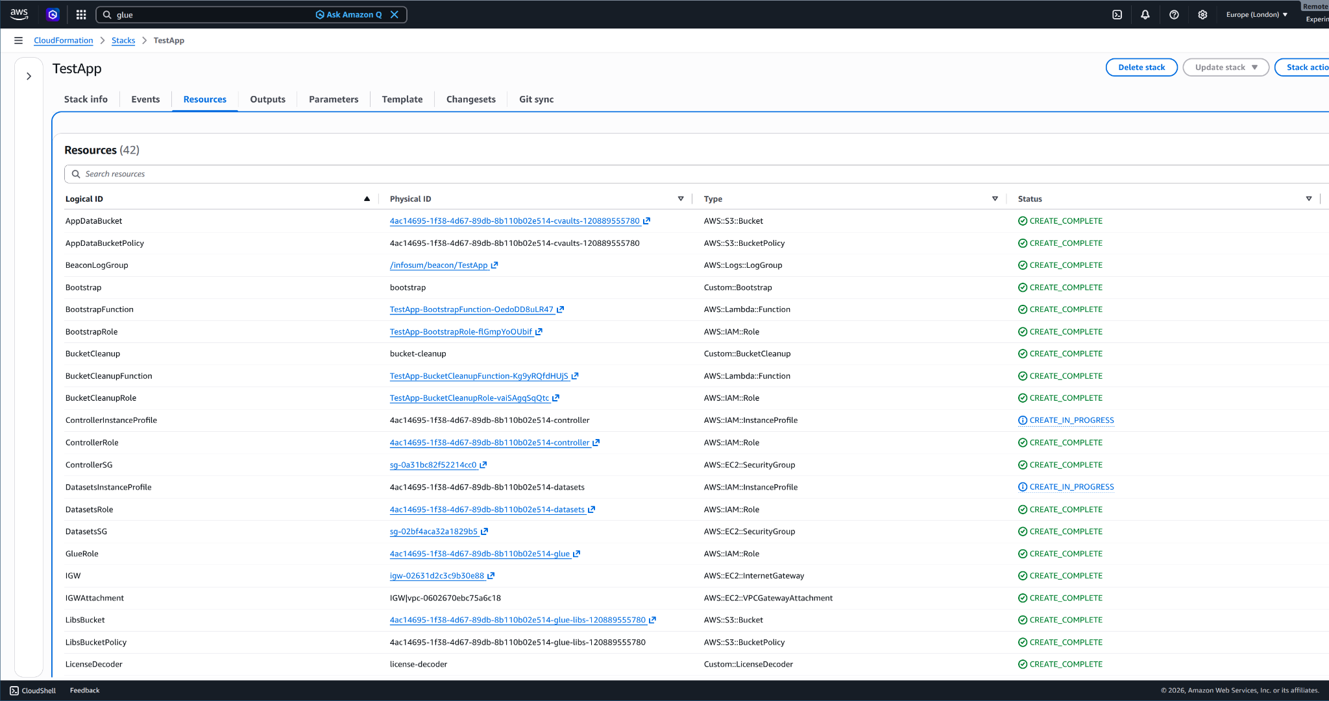This screenshot has height=701, width=1329.
Task: Click the TestApp-BucketCleanupRole physical ID link
Action: (469, 398)
